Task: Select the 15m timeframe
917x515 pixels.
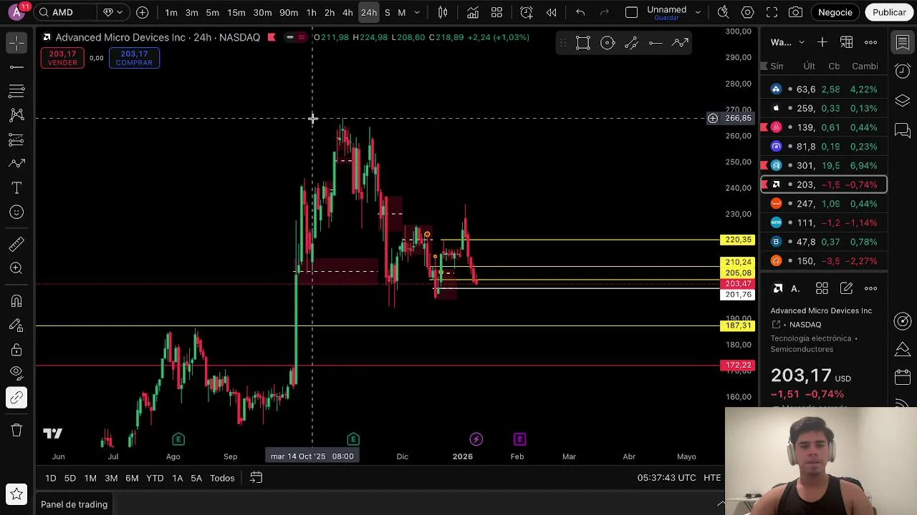Action: coord(236,12)
